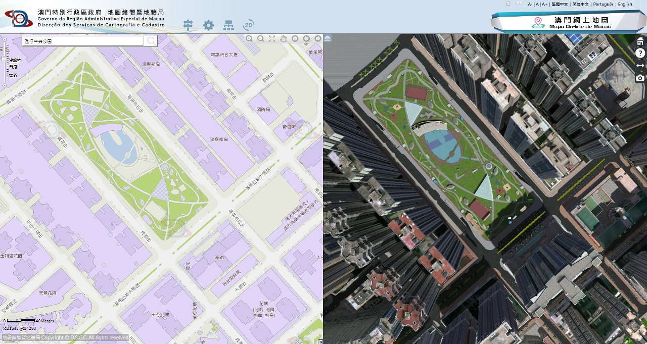Toggle the 2D view rotation button
Viewport: 647px width, 344px height.
(248, 25)
